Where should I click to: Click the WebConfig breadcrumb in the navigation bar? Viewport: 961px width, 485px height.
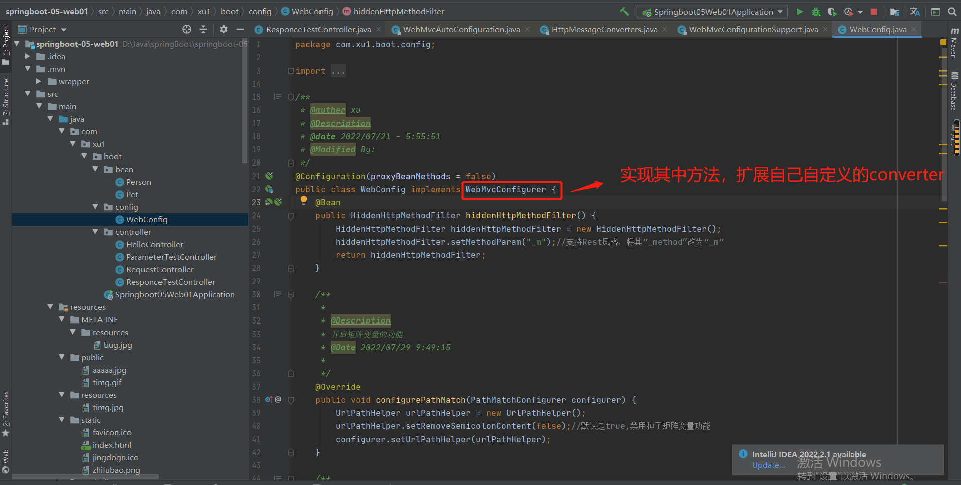tap(307, 11)
